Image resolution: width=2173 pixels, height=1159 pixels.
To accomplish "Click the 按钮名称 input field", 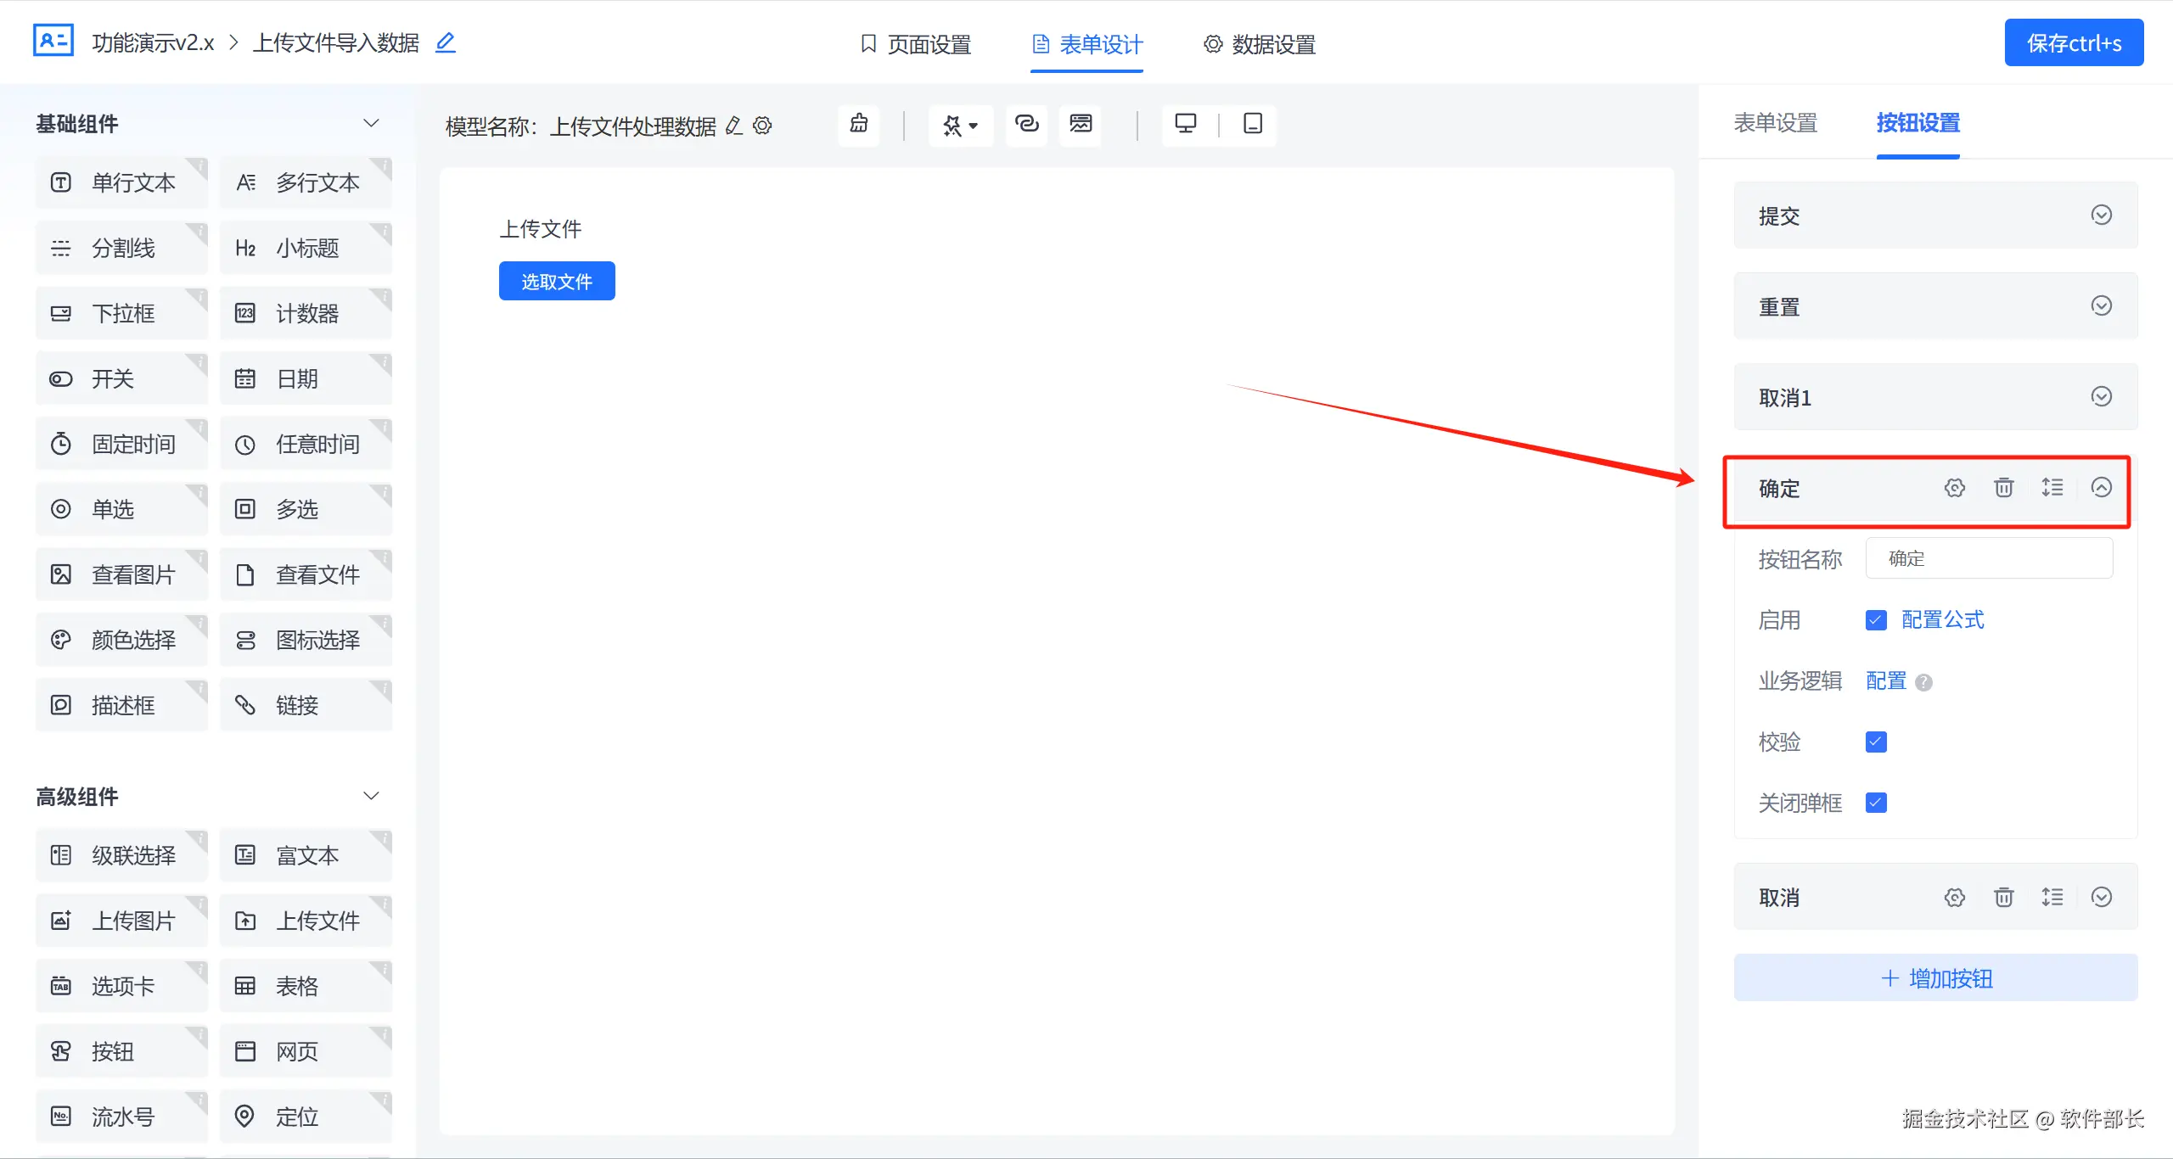I will click(x=1988, y=558).
